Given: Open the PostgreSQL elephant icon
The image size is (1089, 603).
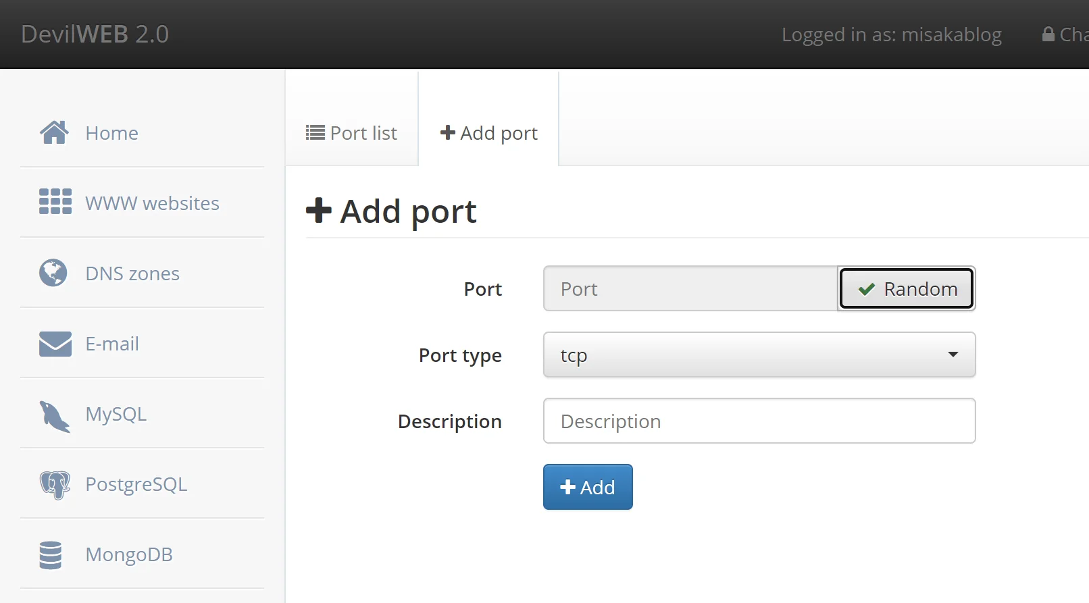Looking at the screenshot, I should click(x=55, y=485).
